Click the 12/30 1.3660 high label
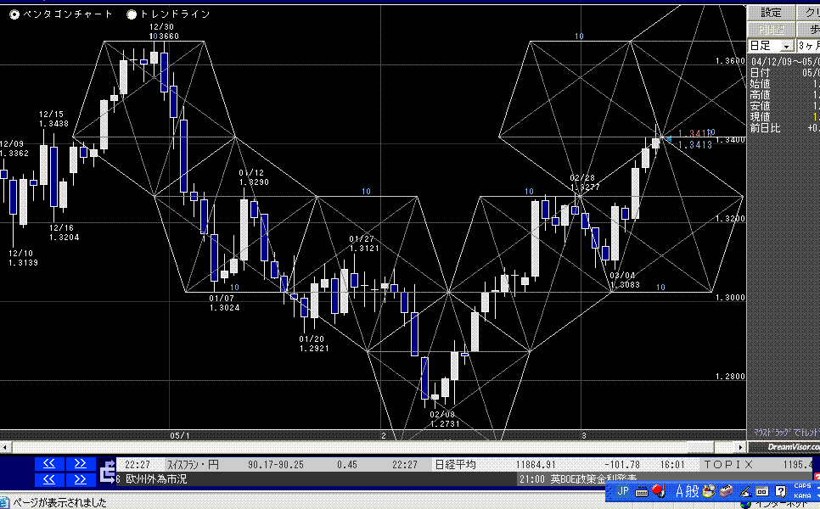This screenshot has height=509, width=820. (163, 31)
